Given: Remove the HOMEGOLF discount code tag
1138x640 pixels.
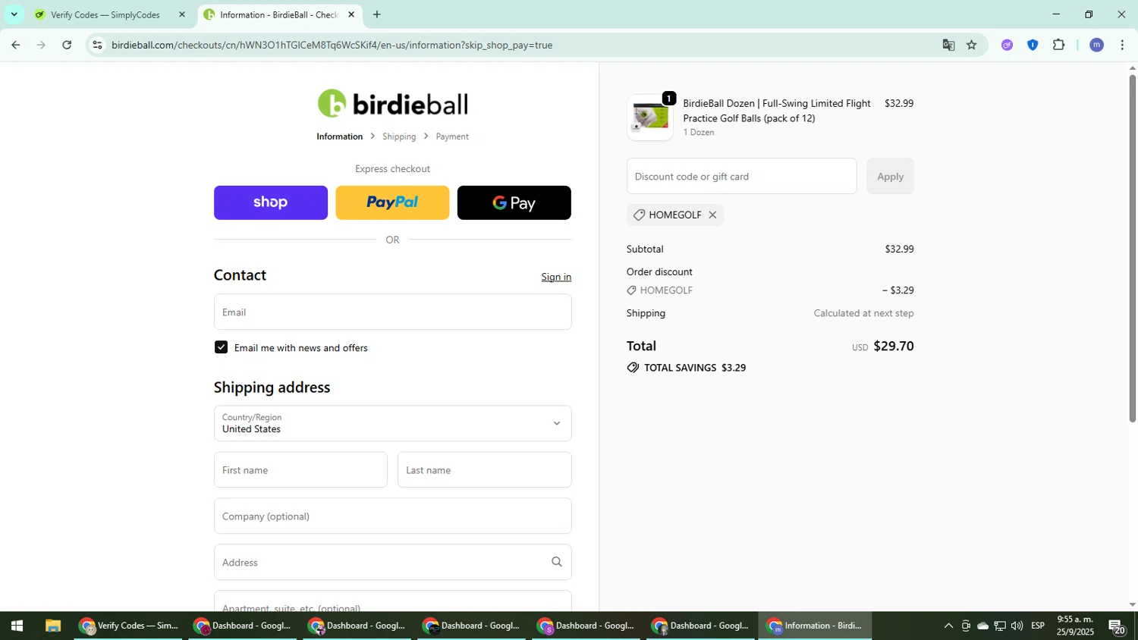Looking at the screenshot, I should pyautogui.click(x=712, y=215).
